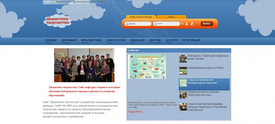Click the person icon adjacent to remember checkbox

[x=187, y=24]
